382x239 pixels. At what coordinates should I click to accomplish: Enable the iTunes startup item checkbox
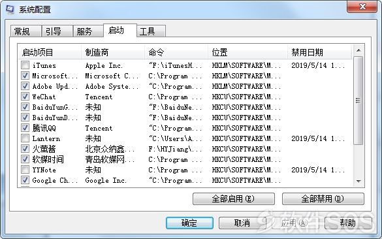pyautogui.click(x=25, y=65)
